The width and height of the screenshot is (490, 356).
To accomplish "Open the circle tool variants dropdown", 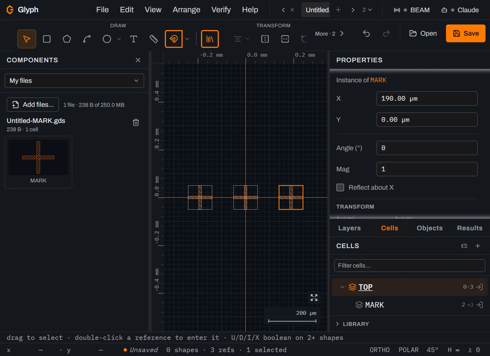I will coord(119,39).
